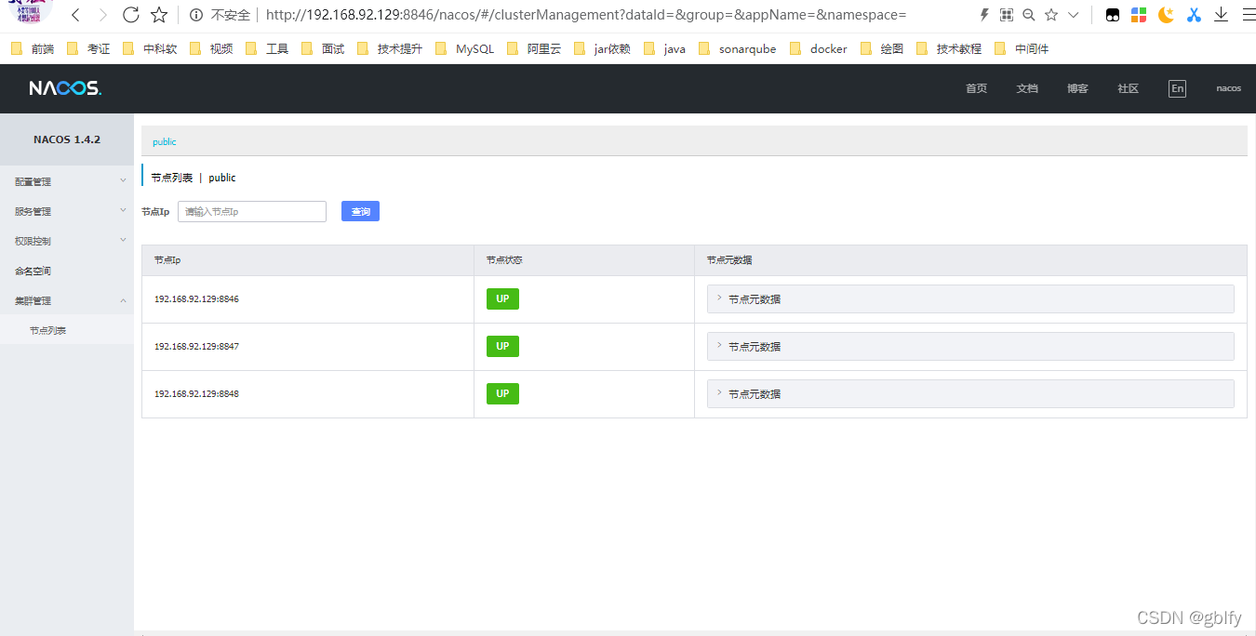The image size is (1256, 636).
Task: Expand 节点元数据 for node 192.168.92.129:8846
Action: (x=970, y=298)
